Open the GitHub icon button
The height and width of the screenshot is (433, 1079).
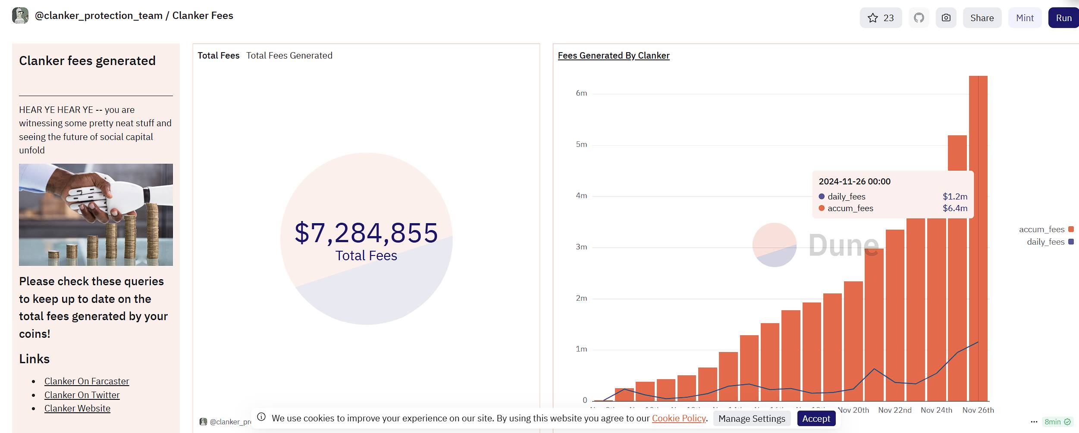coord(919,18)
